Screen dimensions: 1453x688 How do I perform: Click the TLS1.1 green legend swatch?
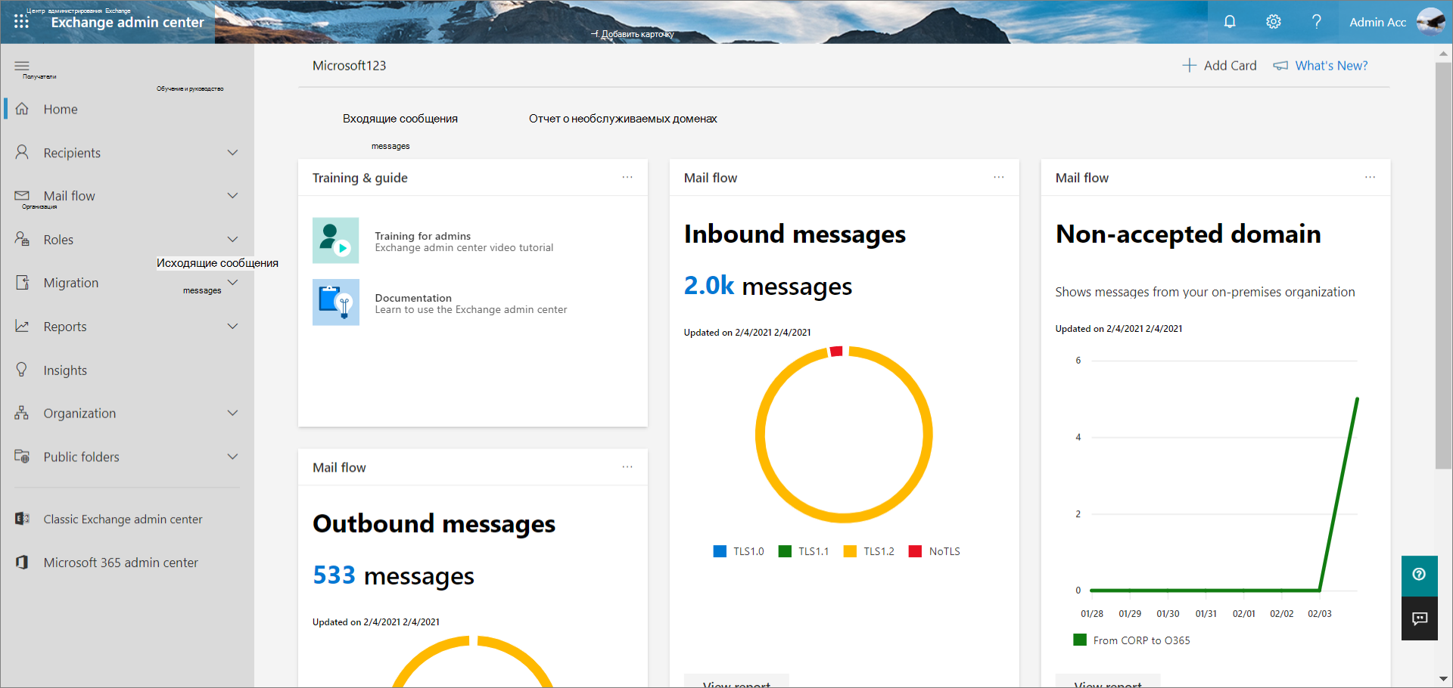(785, 551)
